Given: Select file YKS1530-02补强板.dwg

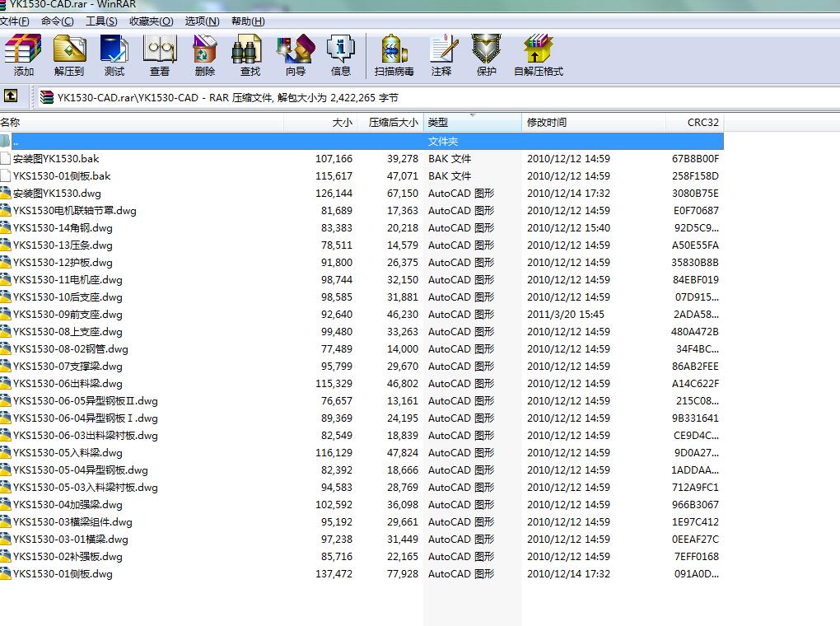Looking at the screenshot, I should (x=68, y=556).
